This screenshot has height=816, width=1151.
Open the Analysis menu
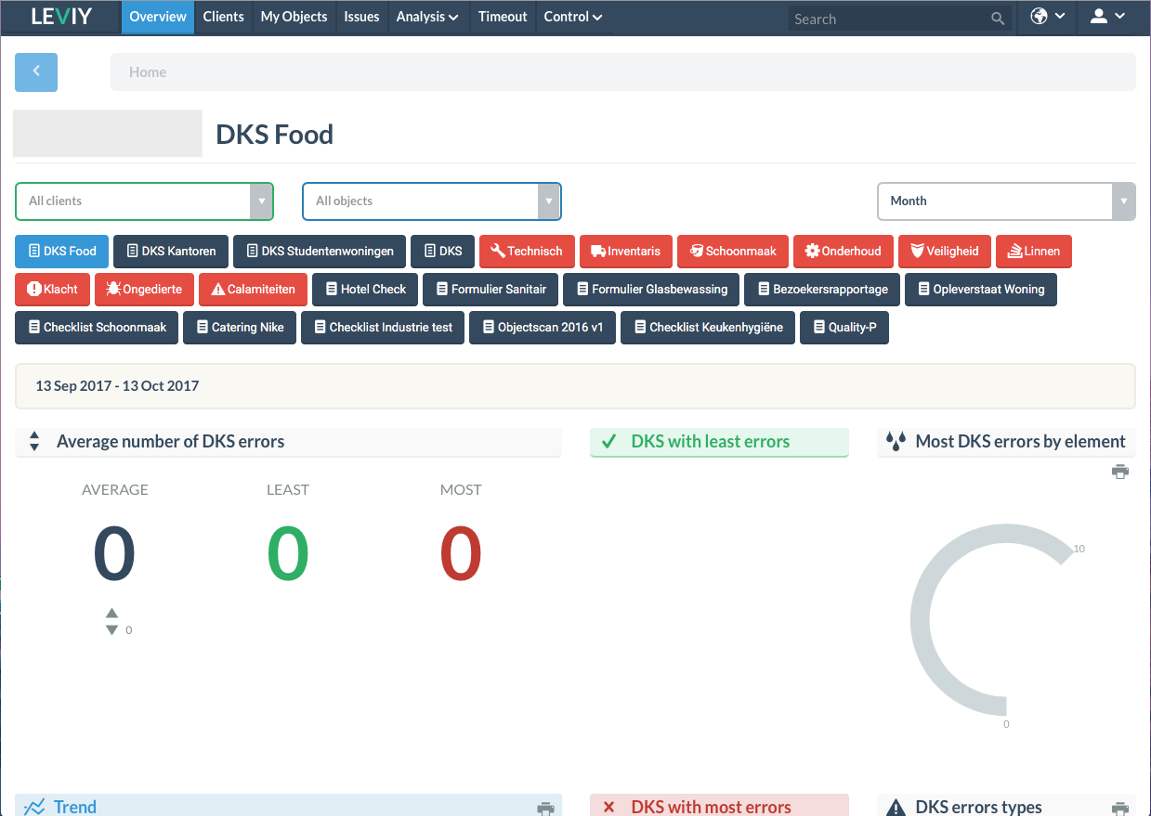point(427,17)
